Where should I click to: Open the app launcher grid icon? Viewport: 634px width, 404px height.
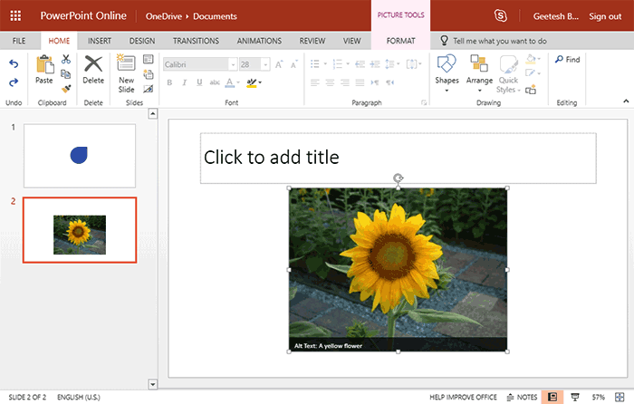[15, 16]
